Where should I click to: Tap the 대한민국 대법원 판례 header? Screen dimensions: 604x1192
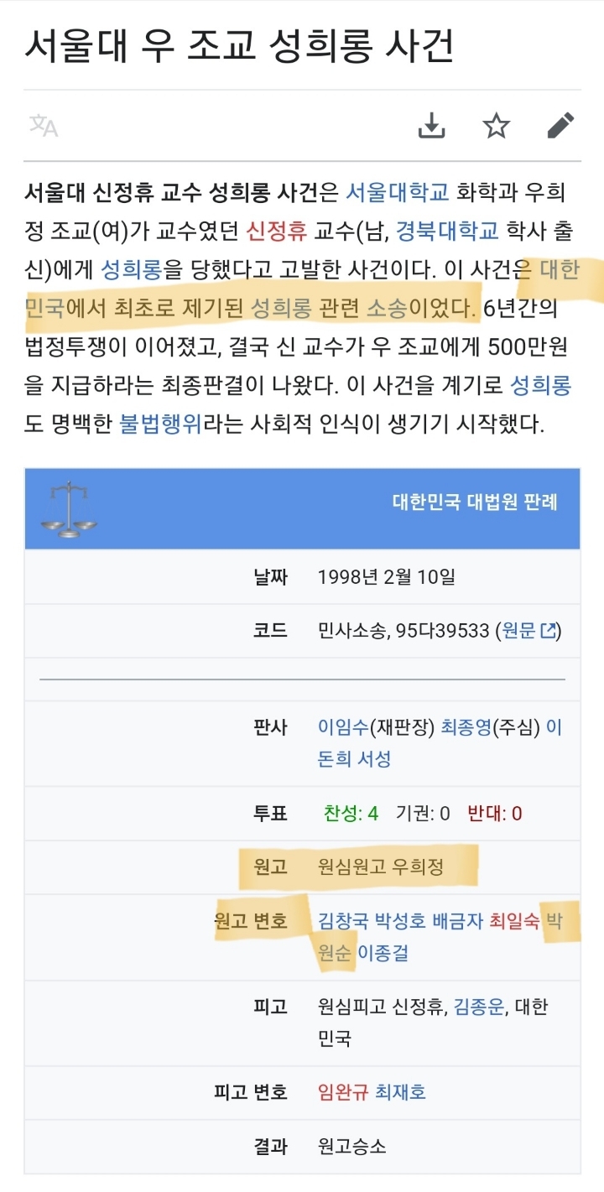pos(475,502)
